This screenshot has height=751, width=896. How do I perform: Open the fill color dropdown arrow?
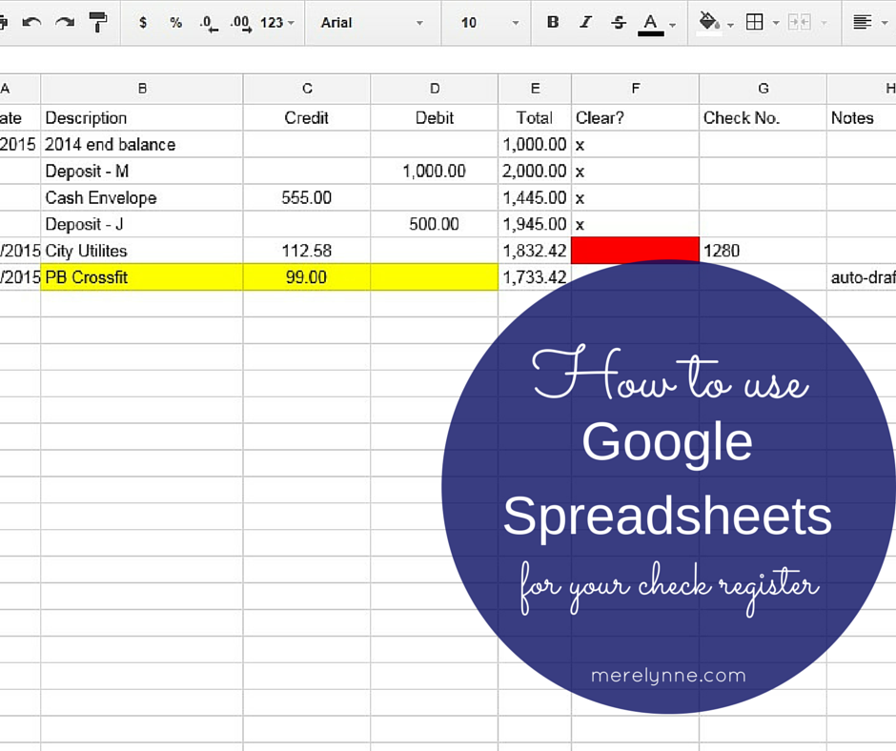click(x=730, y=25)
